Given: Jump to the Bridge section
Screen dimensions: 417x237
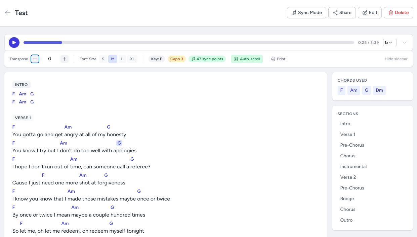Looking at the screenshot, I should (347, 199).
